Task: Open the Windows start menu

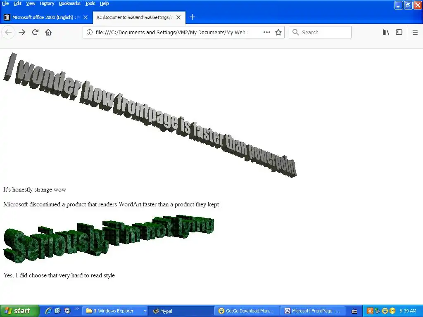Action: click(x=19, y=311)
